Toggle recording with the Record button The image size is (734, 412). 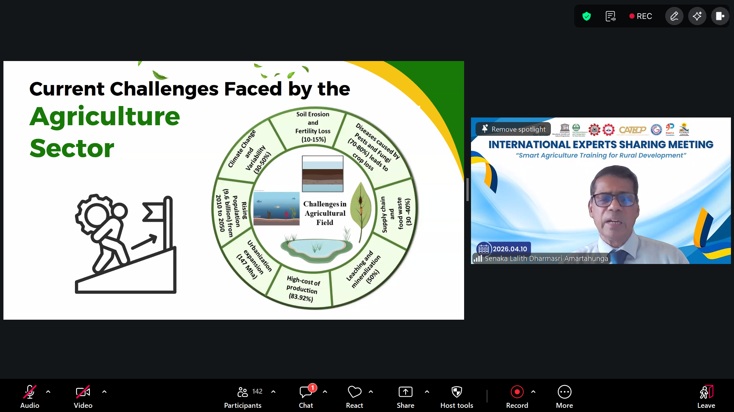pyautogui.click(x=517, y=397)
